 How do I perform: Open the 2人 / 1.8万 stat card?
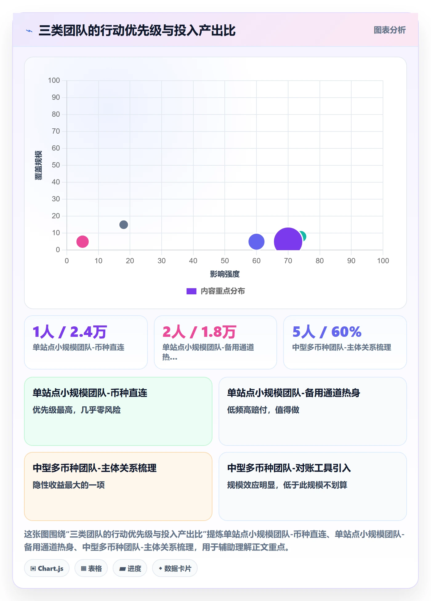[x=216, y=342]
